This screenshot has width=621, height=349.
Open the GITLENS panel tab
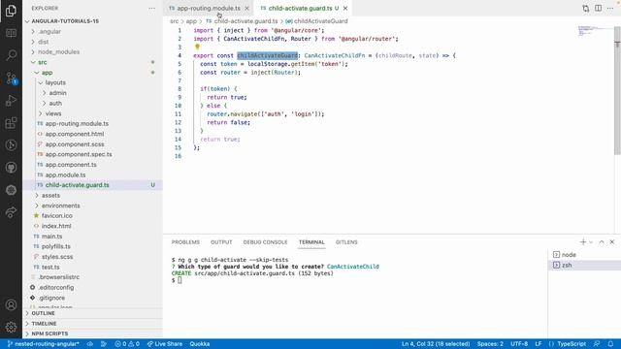coord(346,242)
